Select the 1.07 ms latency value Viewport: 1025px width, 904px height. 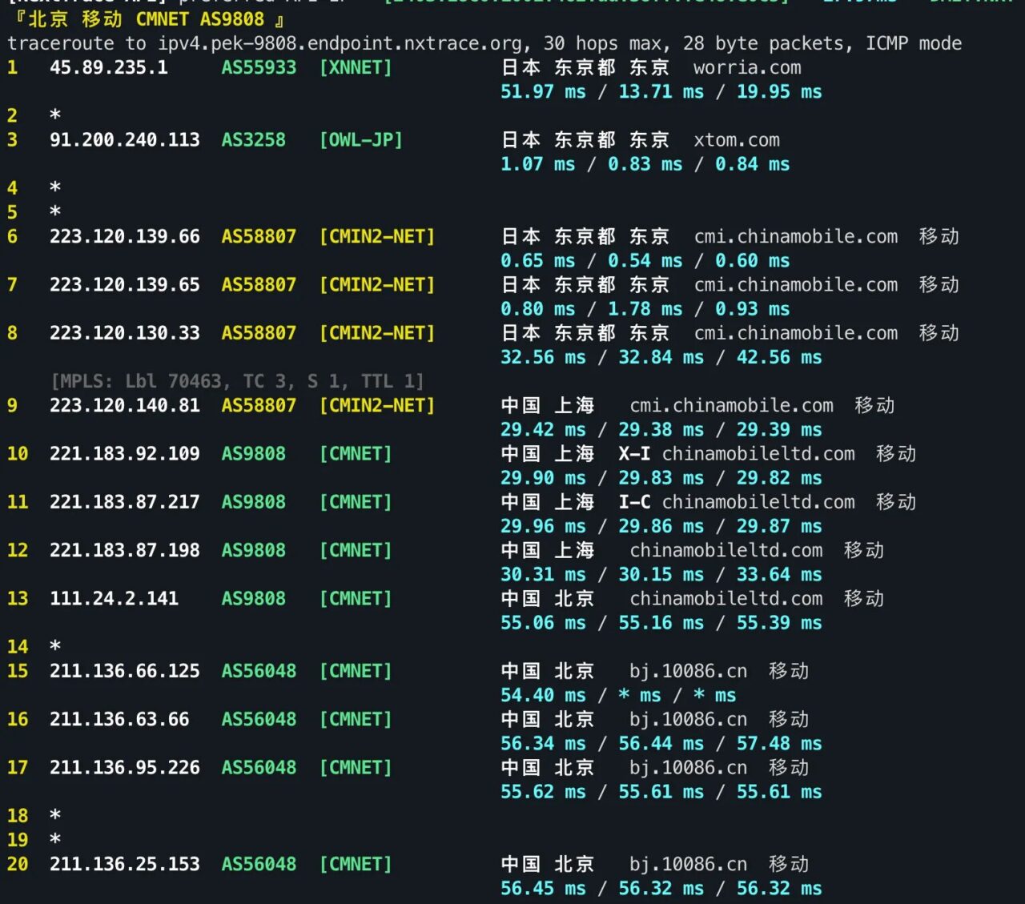[537, 164]
